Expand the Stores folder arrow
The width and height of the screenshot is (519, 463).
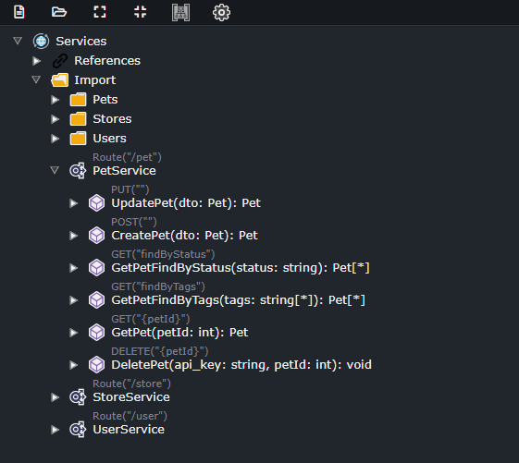pos(55,119)
